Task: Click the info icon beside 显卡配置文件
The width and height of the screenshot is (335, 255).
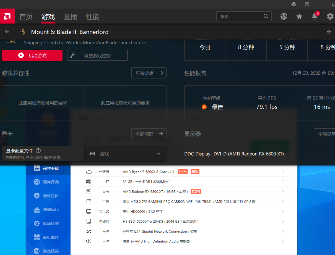Action: pos(38,151)
